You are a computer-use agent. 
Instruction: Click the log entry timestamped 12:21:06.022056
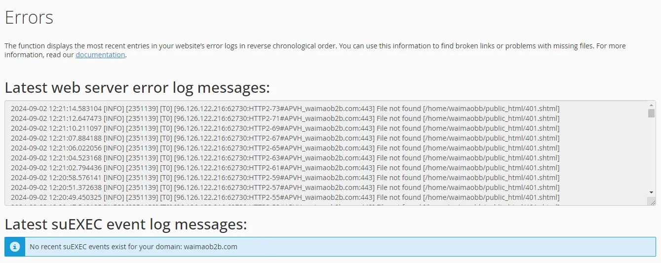tap(285, 148)
